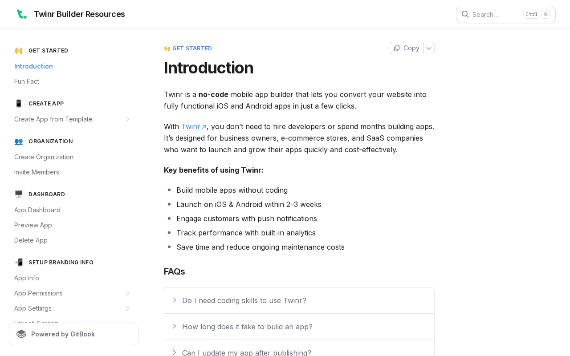Expand the App Settings submenu
This screenshot has width=570, height=356.
point(128,308)
